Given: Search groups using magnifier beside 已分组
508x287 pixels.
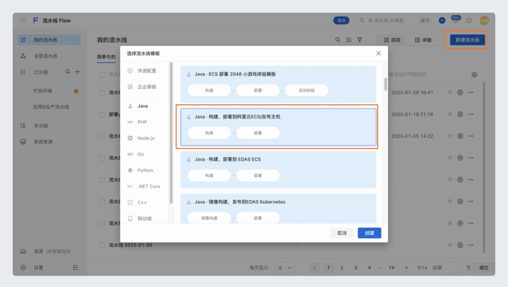Looking at the screenshot, I should 68,72.
